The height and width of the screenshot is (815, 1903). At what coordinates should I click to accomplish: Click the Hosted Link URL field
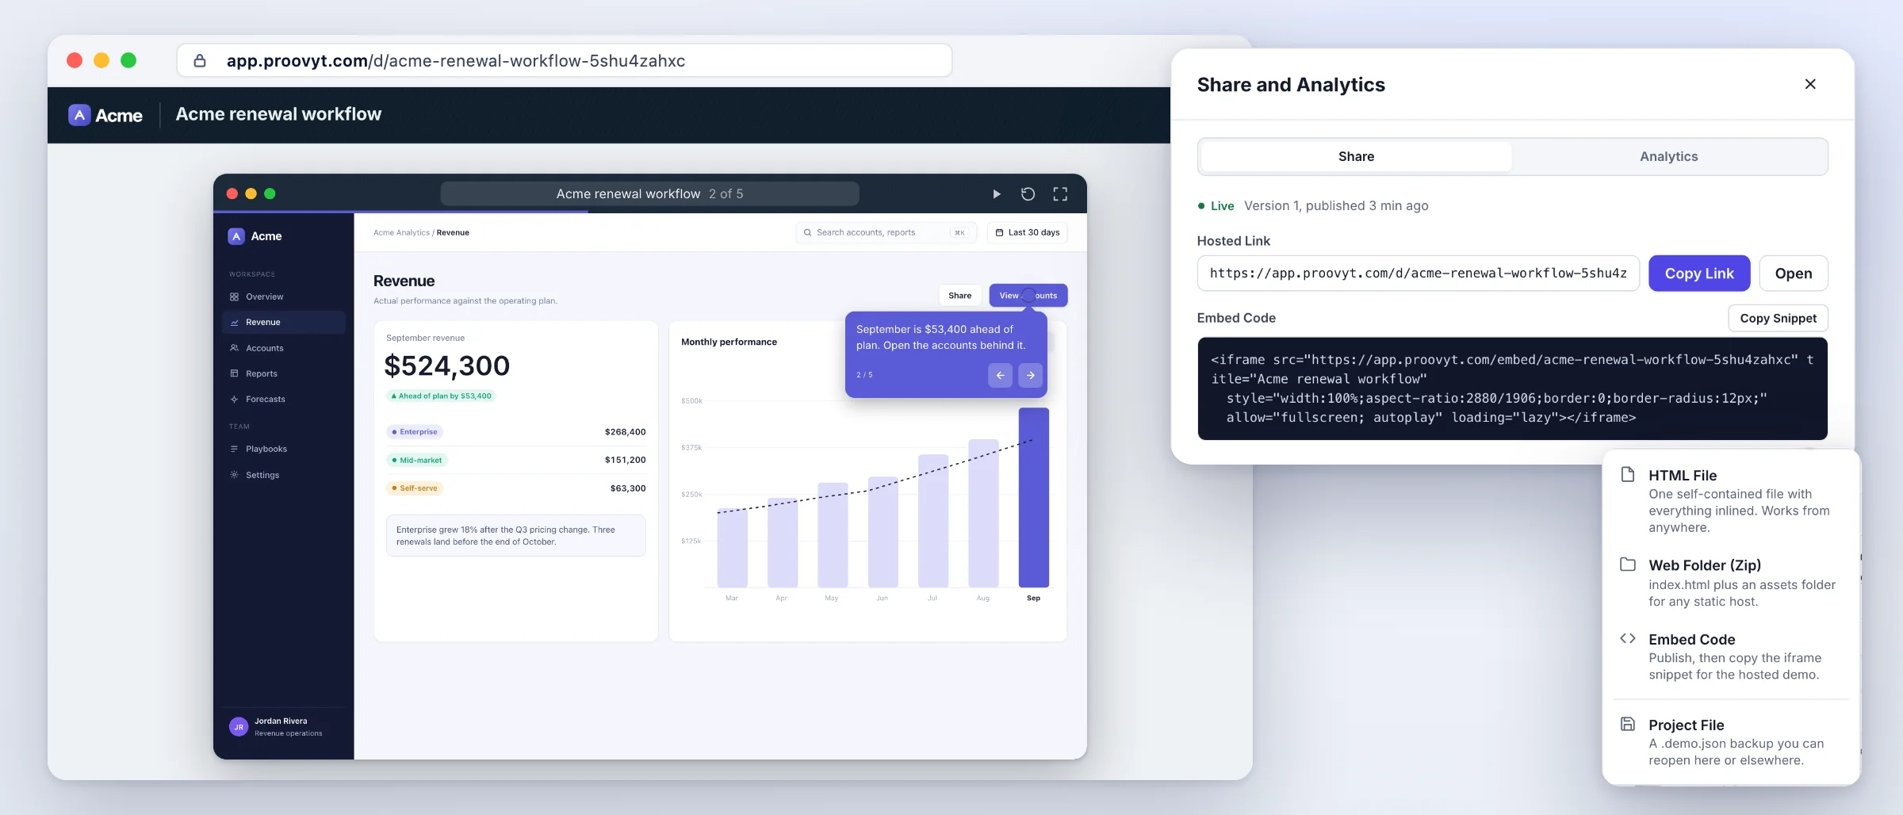click(x=1418, y=274)
